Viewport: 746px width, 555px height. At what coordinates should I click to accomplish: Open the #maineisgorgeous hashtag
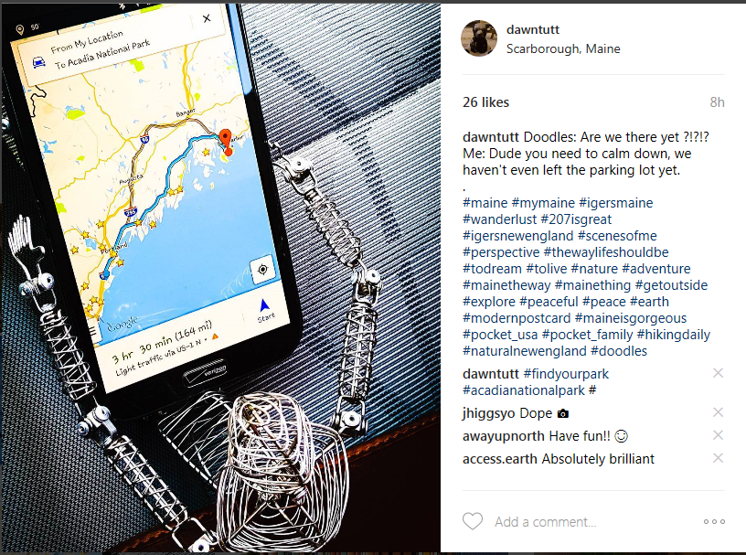(x=631, y=318)
